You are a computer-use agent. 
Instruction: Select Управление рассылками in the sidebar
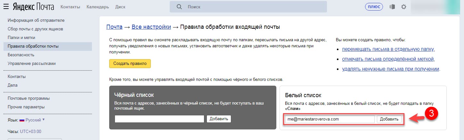[x=32, y=63]
